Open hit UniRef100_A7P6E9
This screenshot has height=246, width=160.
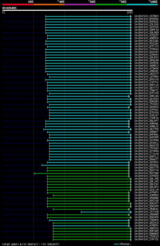[x=146, y=176]
